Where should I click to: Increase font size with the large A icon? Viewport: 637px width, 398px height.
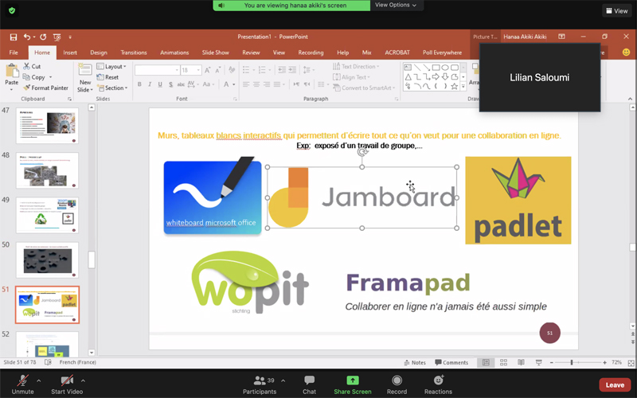point(208,70)
